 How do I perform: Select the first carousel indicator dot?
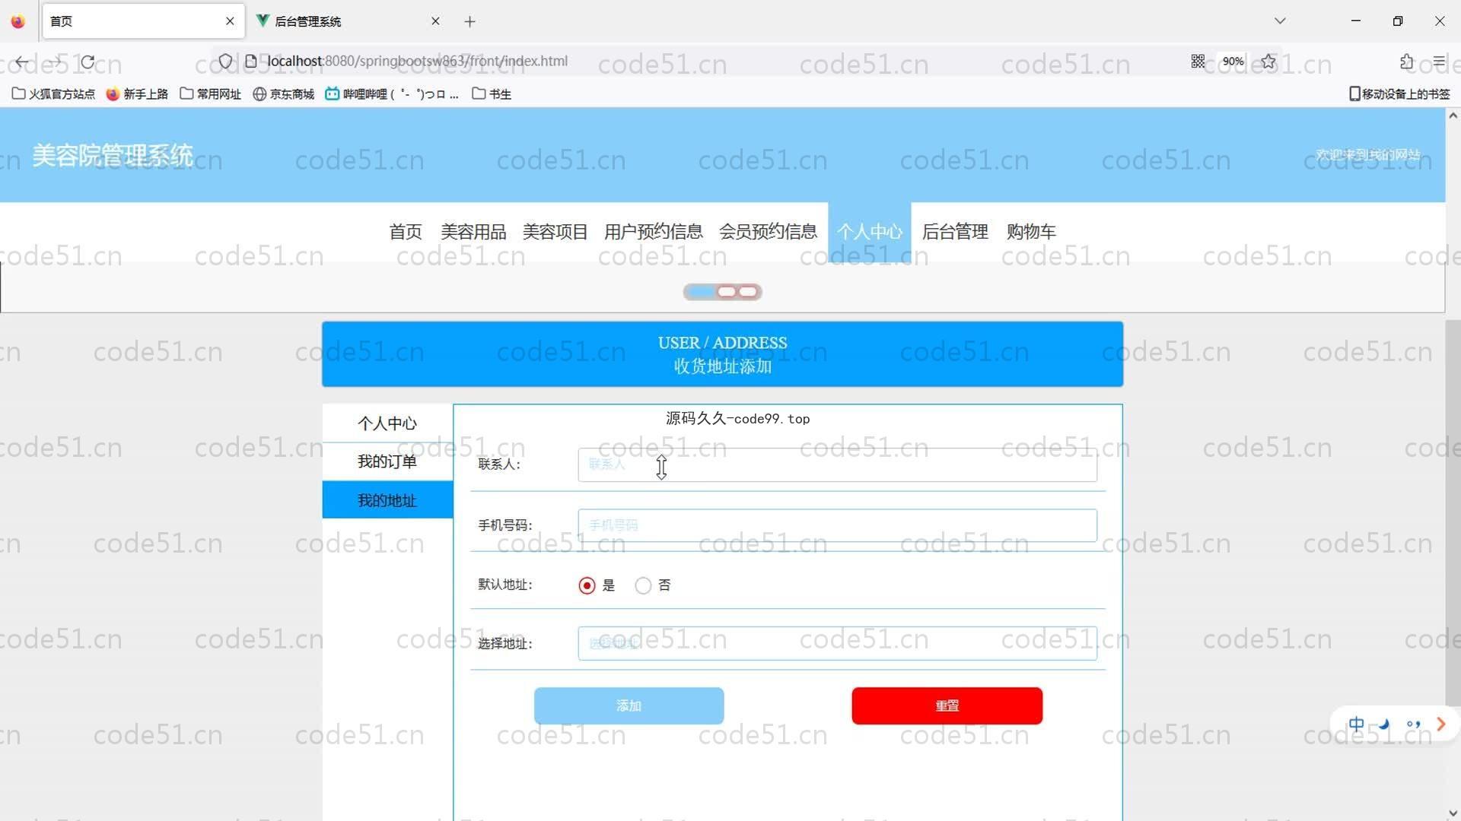pyautogui.click(x=702, y=292)
